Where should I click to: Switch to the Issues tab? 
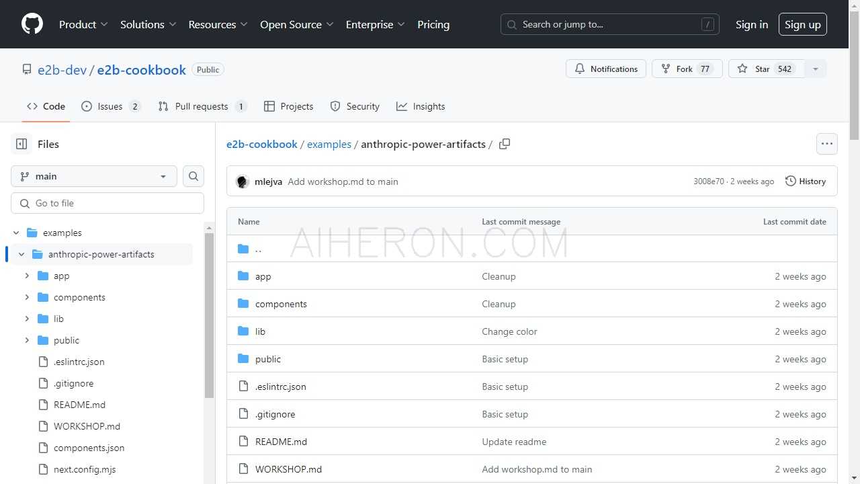[112, 106]
